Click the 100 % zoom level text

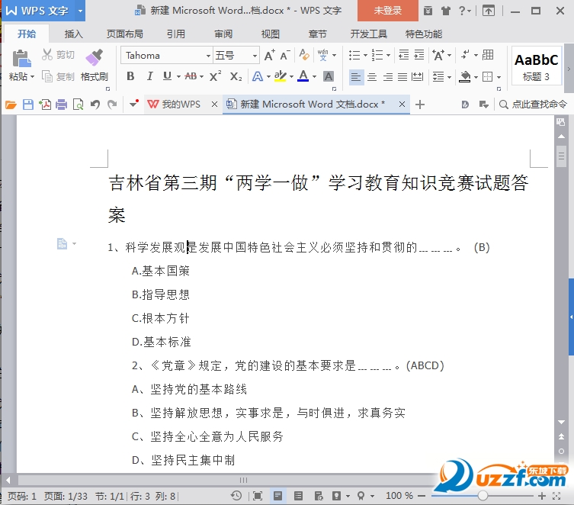pyautogui.click(x=399, y=496)
